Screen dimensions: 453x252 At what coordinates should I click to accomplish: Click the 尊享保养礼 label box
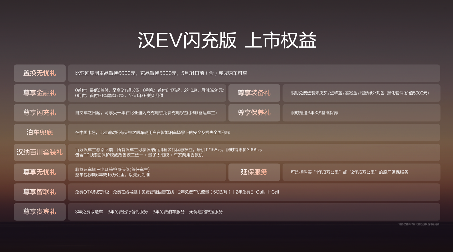pyautogui.click(x=254, y=113)
